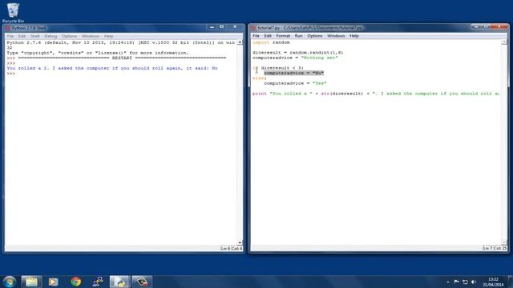Screen dimensions: 513x288
Task: Maximize the Python Shell window
Action: [222, 27]
